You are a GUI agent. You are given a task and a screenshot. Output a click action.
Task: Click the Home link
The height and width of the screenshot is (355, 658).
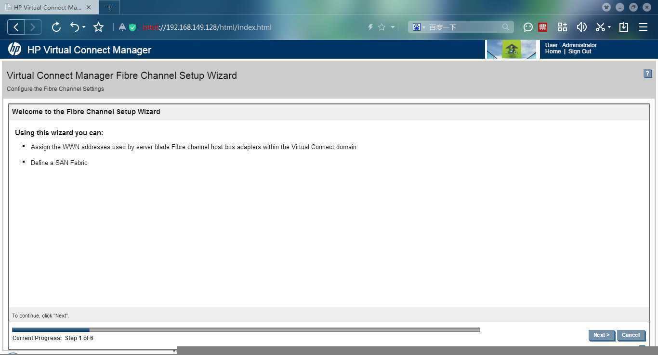coord(553,51)
